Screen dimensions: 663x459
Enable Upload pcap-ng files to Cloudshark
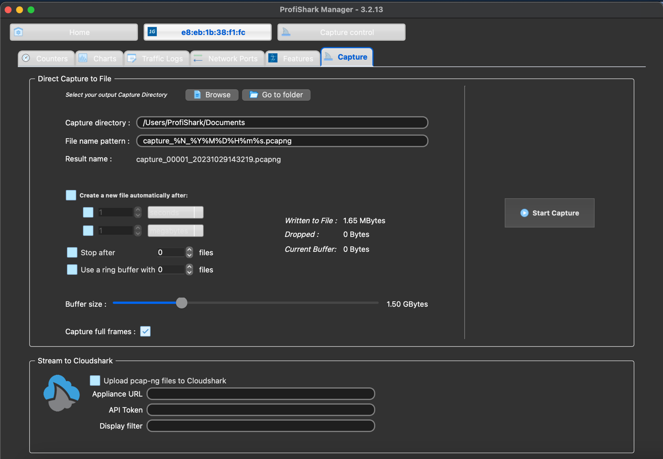[x=95, y=381]
